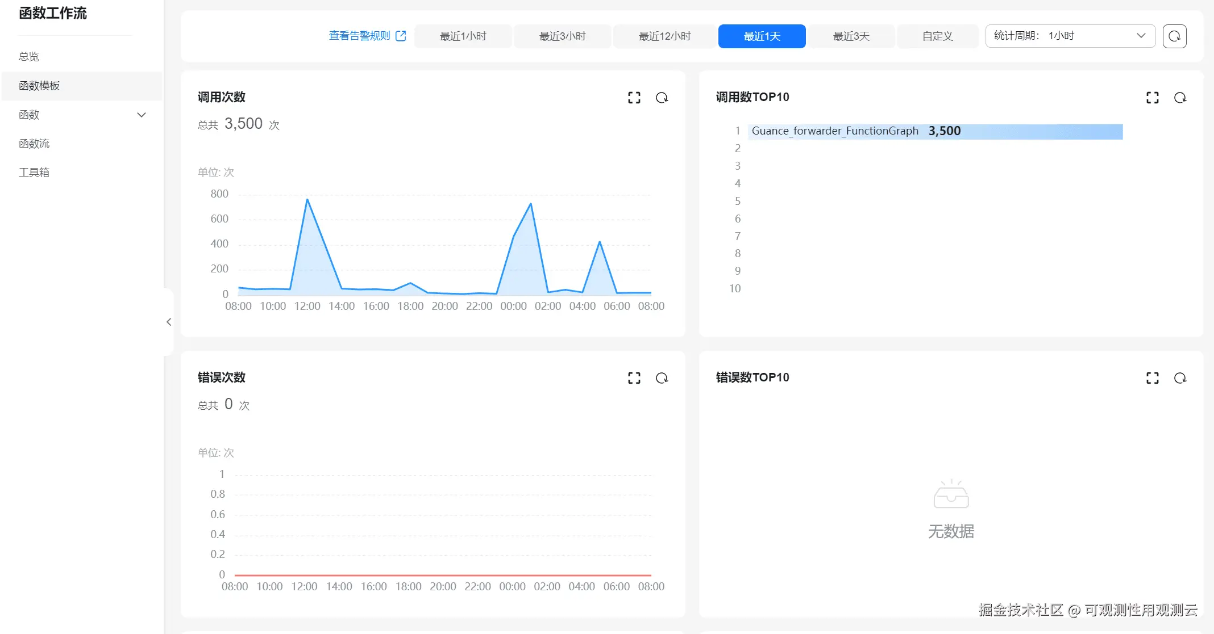Open the 统计周期 dropdown
The height and width of the screenshot is (634, 1214).
tap(1070, 36)
